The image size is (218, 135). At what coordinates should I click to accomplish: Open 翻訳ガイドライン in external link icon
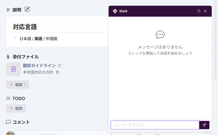59,65
